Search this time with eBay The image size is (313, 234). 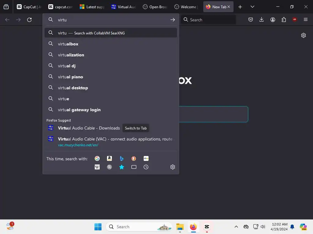(146, 158)
